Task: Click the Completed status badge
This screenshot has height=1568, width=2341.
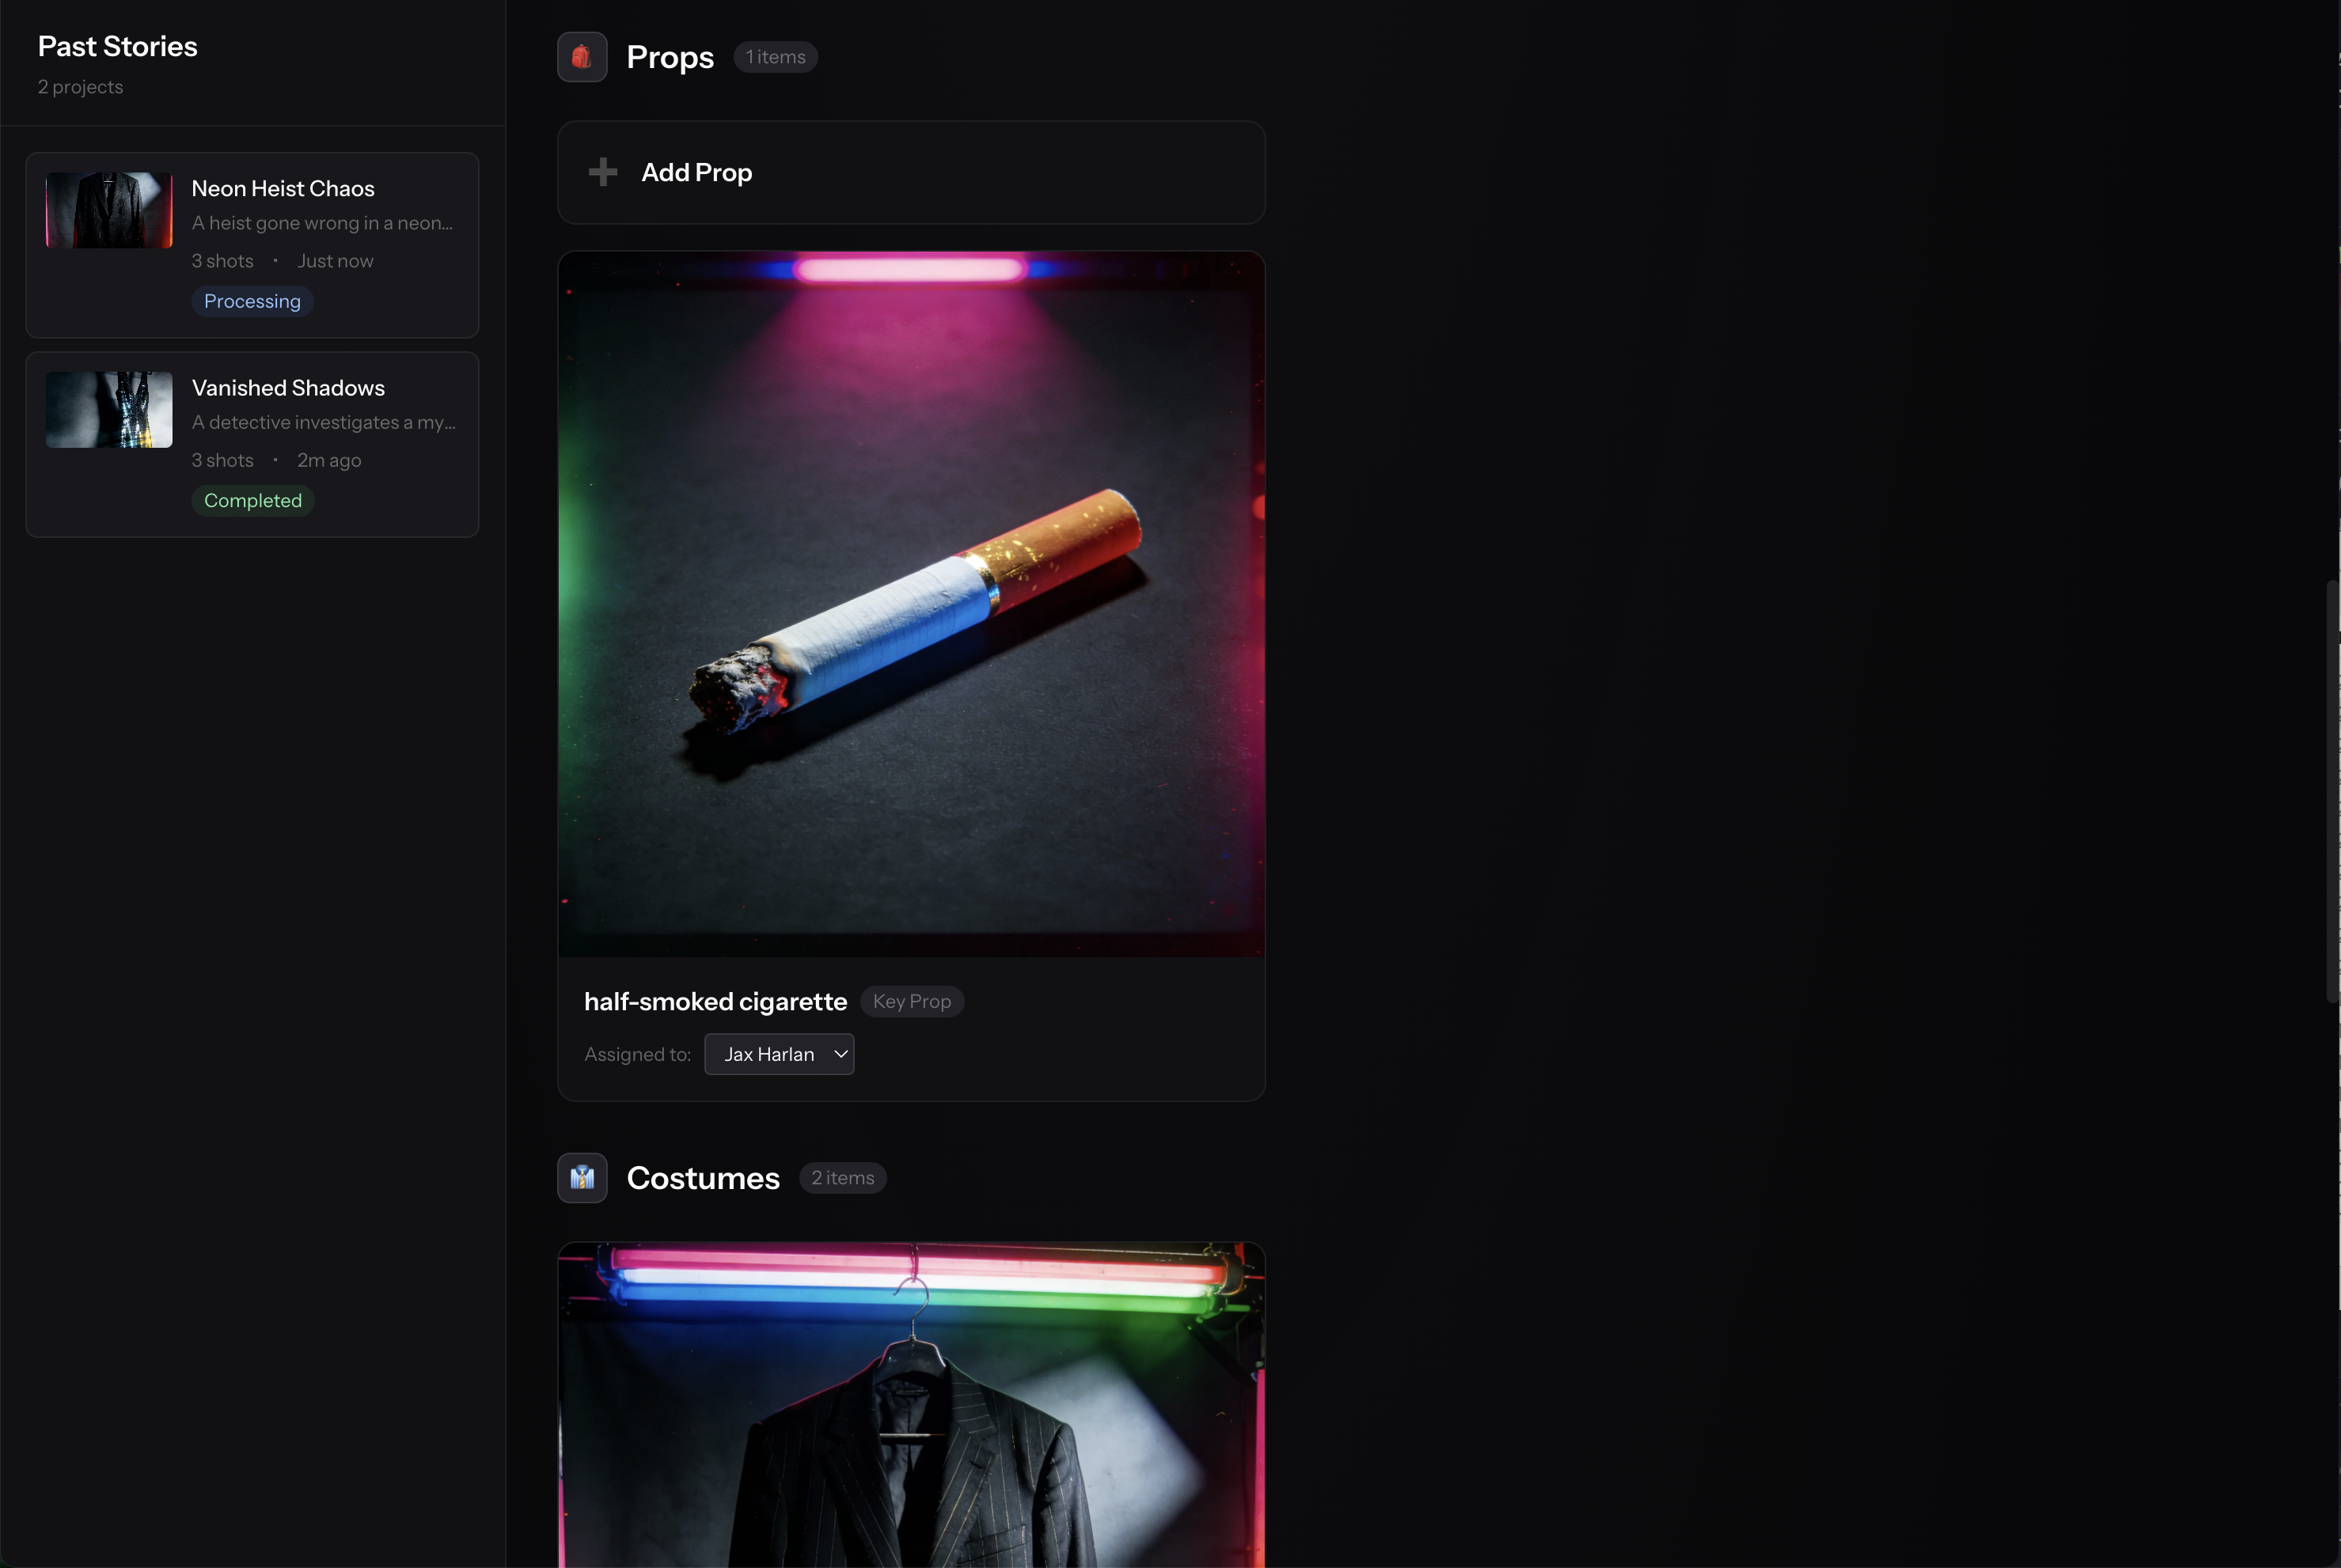Action: coord(252,500)
